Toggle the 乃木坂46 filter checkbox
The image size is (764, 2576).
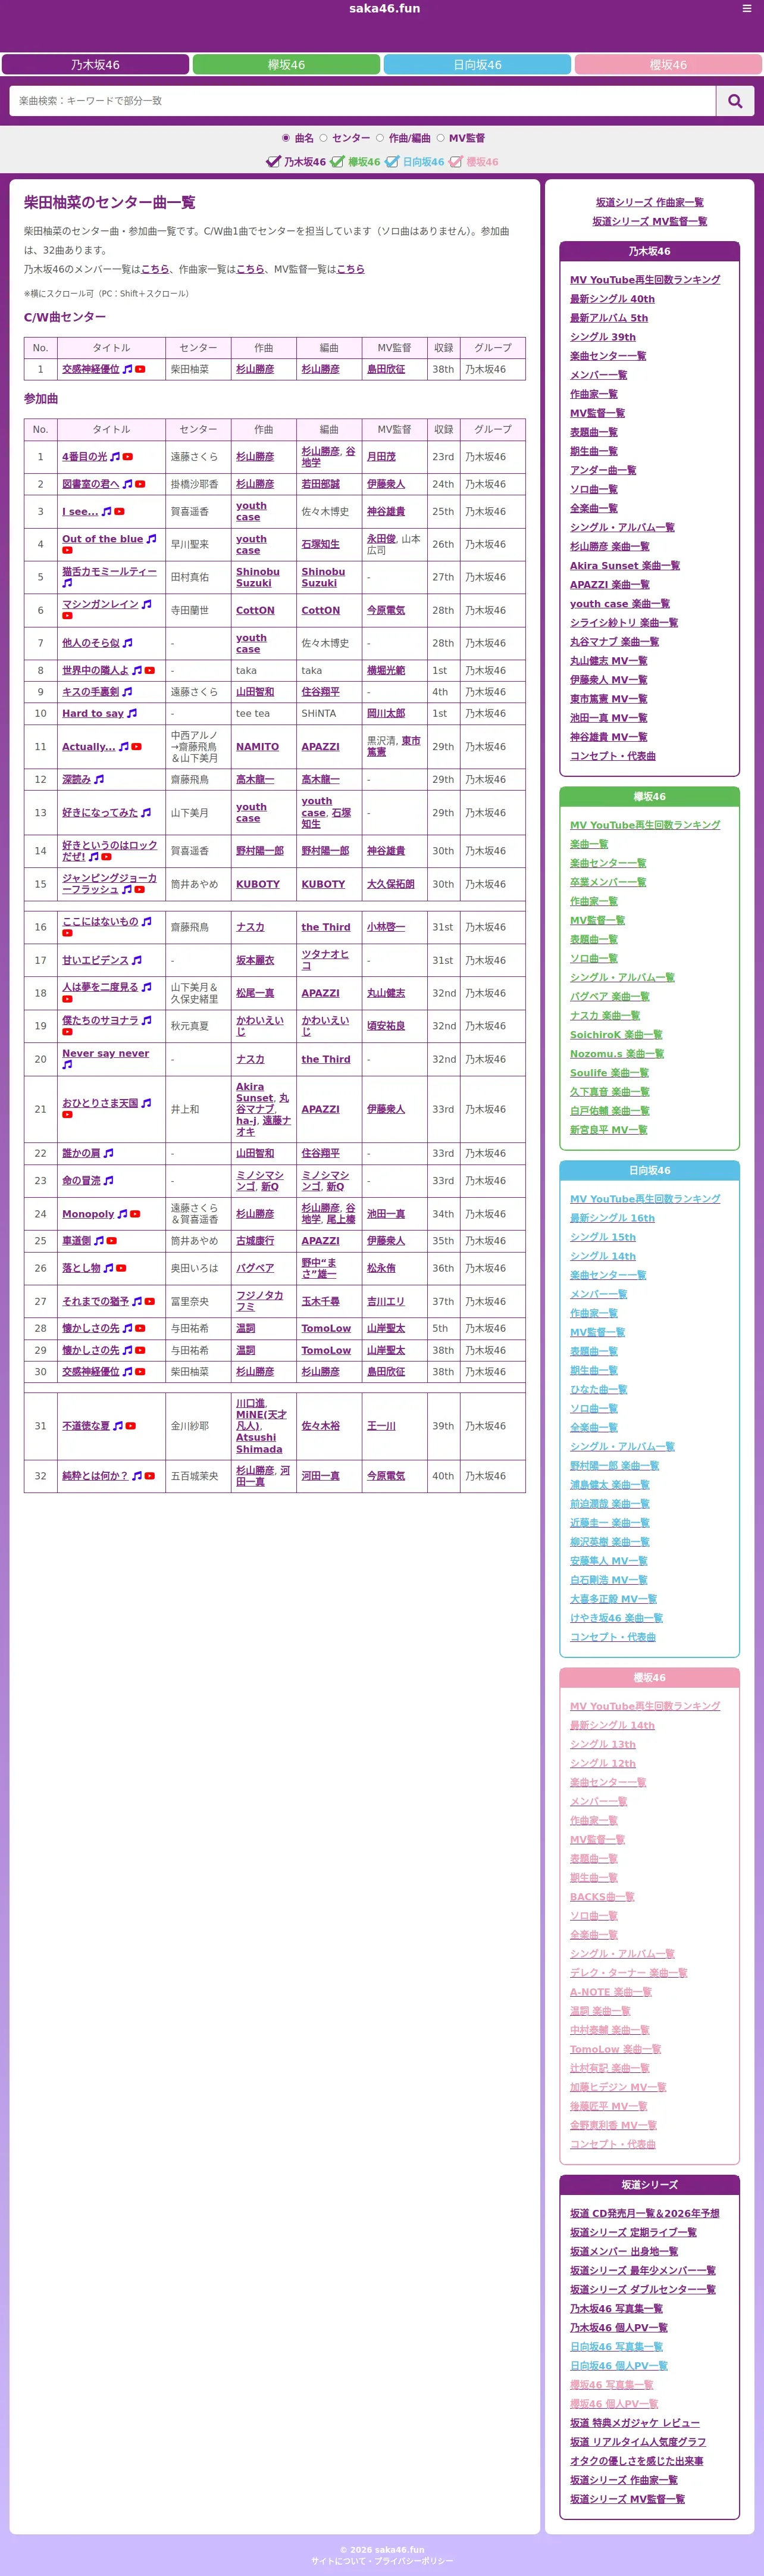[273, 162]
